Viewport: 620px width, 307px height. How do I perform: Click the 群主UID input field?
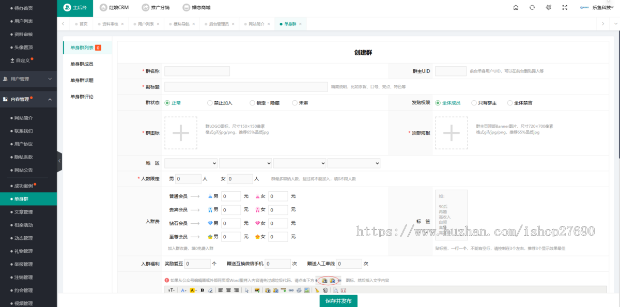point(451,71)
